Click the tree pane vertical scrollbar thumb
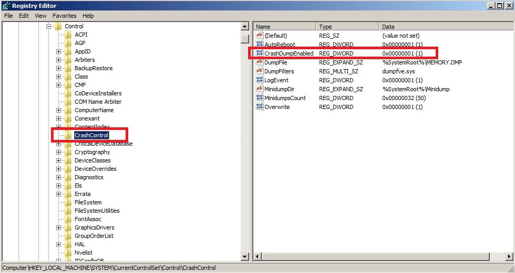515x273 pixels. click(x=245, y=39)
